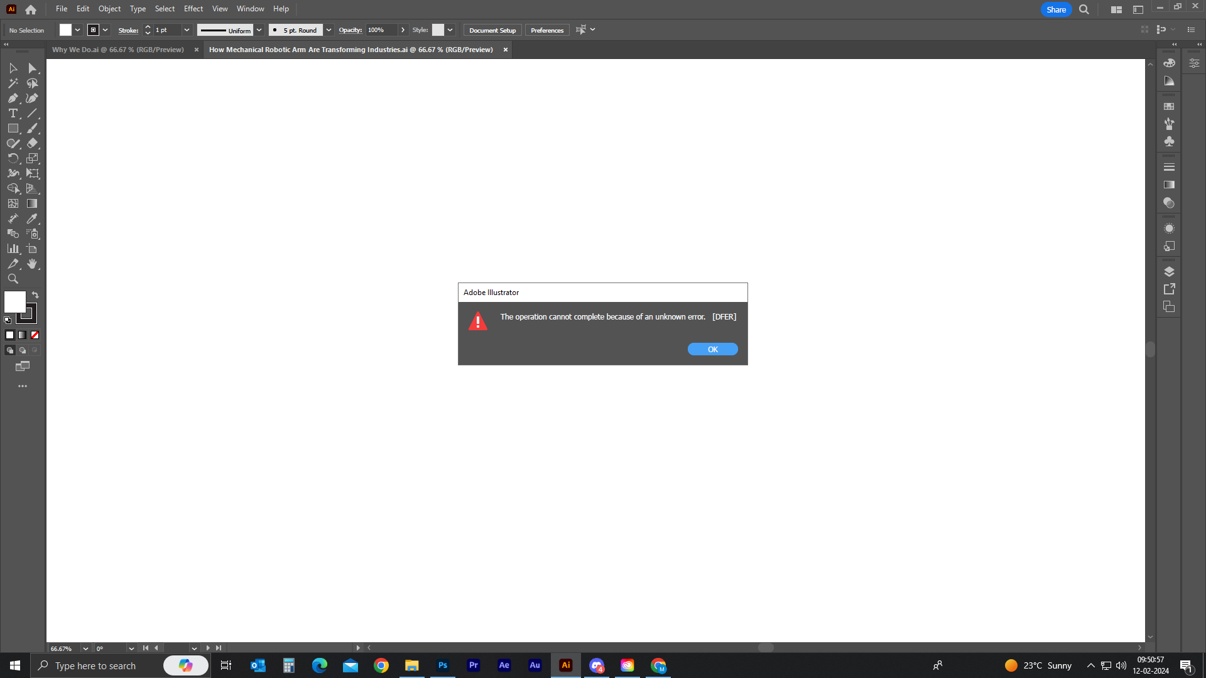This screenshot has width=1206, height=678.
Task: Open the Effect menu
Action: click(x=193, y=8)
